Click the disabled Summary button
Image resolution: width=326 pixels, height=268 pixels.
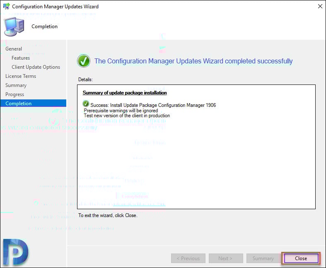click(263, 258)
